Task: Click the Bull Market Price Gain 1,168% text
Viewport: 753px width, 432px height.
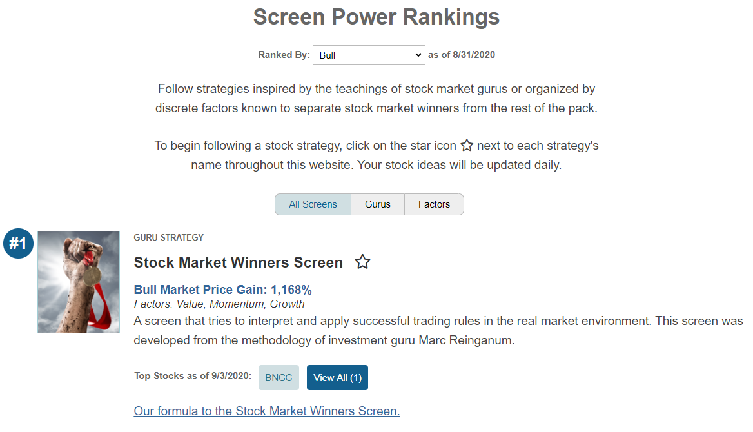Action: (222, 290)
